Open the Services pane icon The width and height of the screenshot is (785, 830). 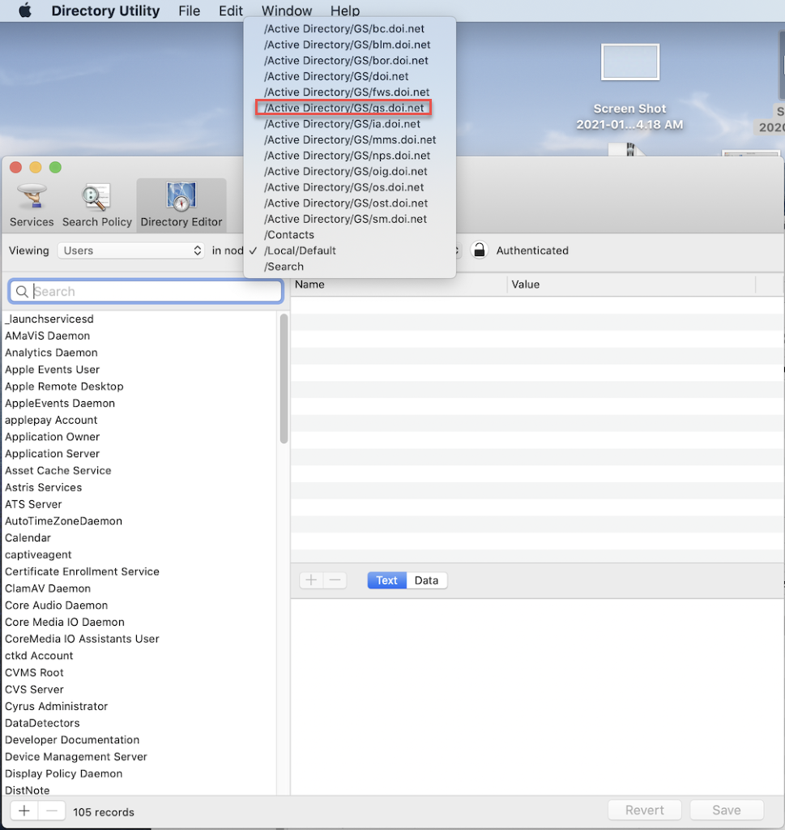point(32,205)
